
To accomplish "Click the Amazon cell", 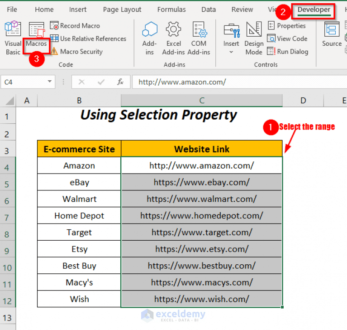I will click(79, 165).
